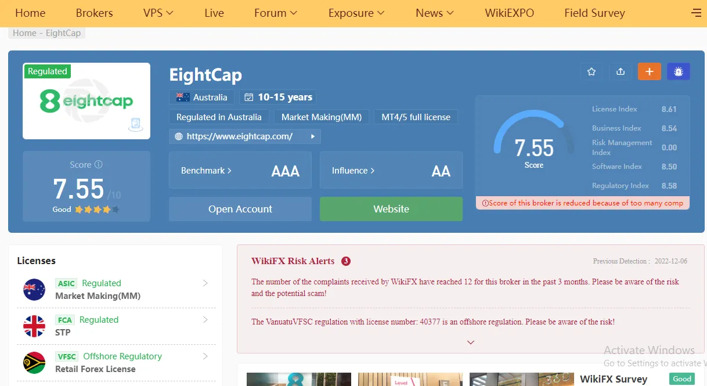
Task: Click the second survey photo thumbnail
Action: (410, 380)
